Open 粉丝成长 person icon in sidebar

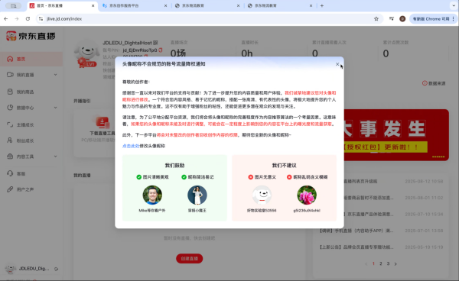tap(10, 140)
